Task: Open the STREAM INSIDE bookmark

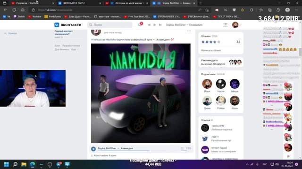Action: (x=167, y=17)
